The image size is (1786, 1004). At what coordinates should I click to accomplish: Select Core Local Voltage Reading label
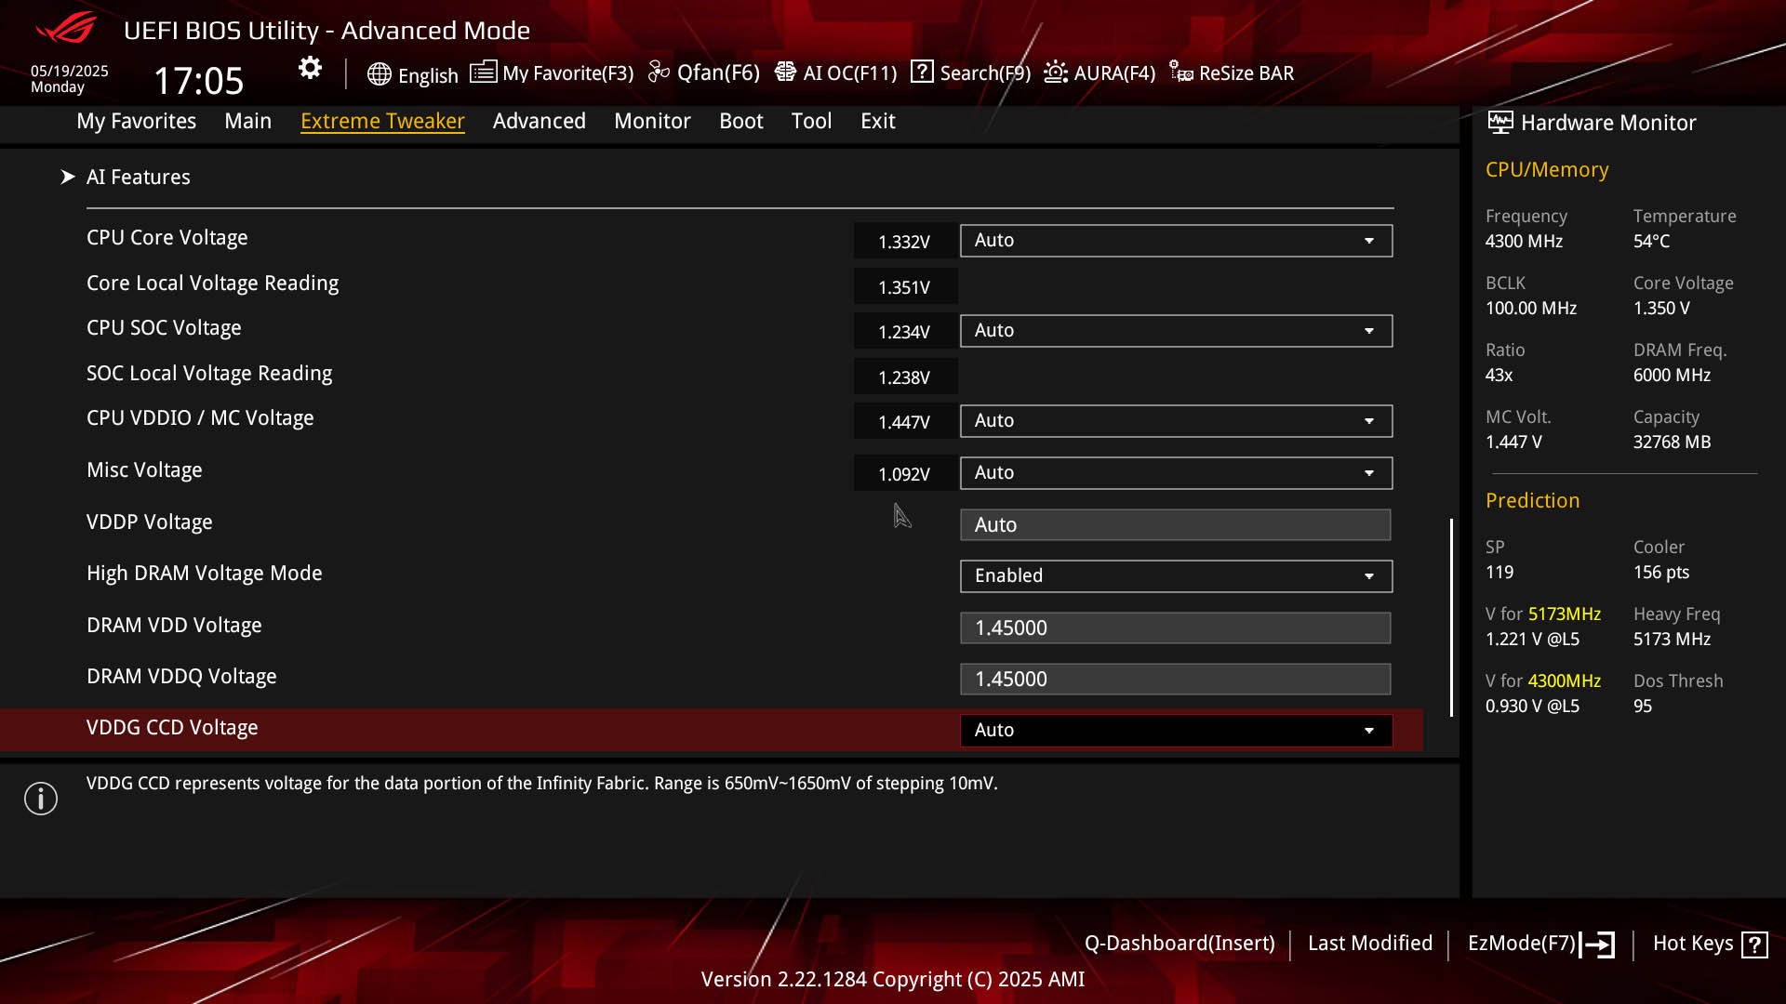212,284
